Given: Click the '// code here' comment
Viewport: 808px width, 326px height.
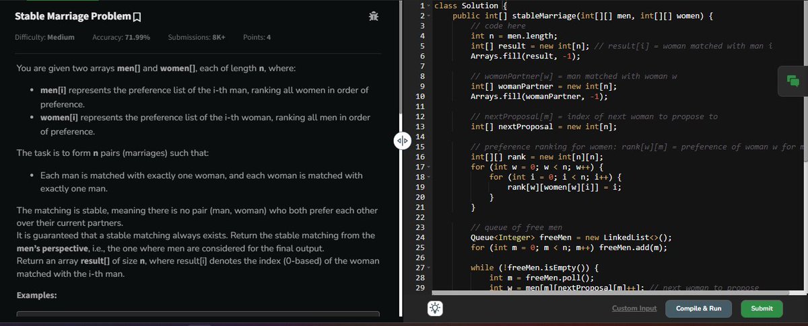Looking at the screenshot, I should [498, 26].
